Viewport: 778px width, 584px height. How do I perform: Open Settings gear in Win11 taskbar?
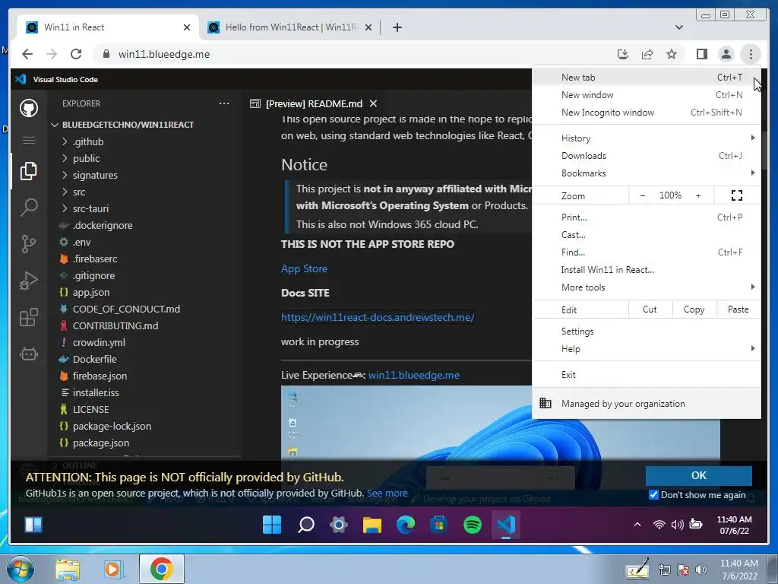click(x=339, y=525)
